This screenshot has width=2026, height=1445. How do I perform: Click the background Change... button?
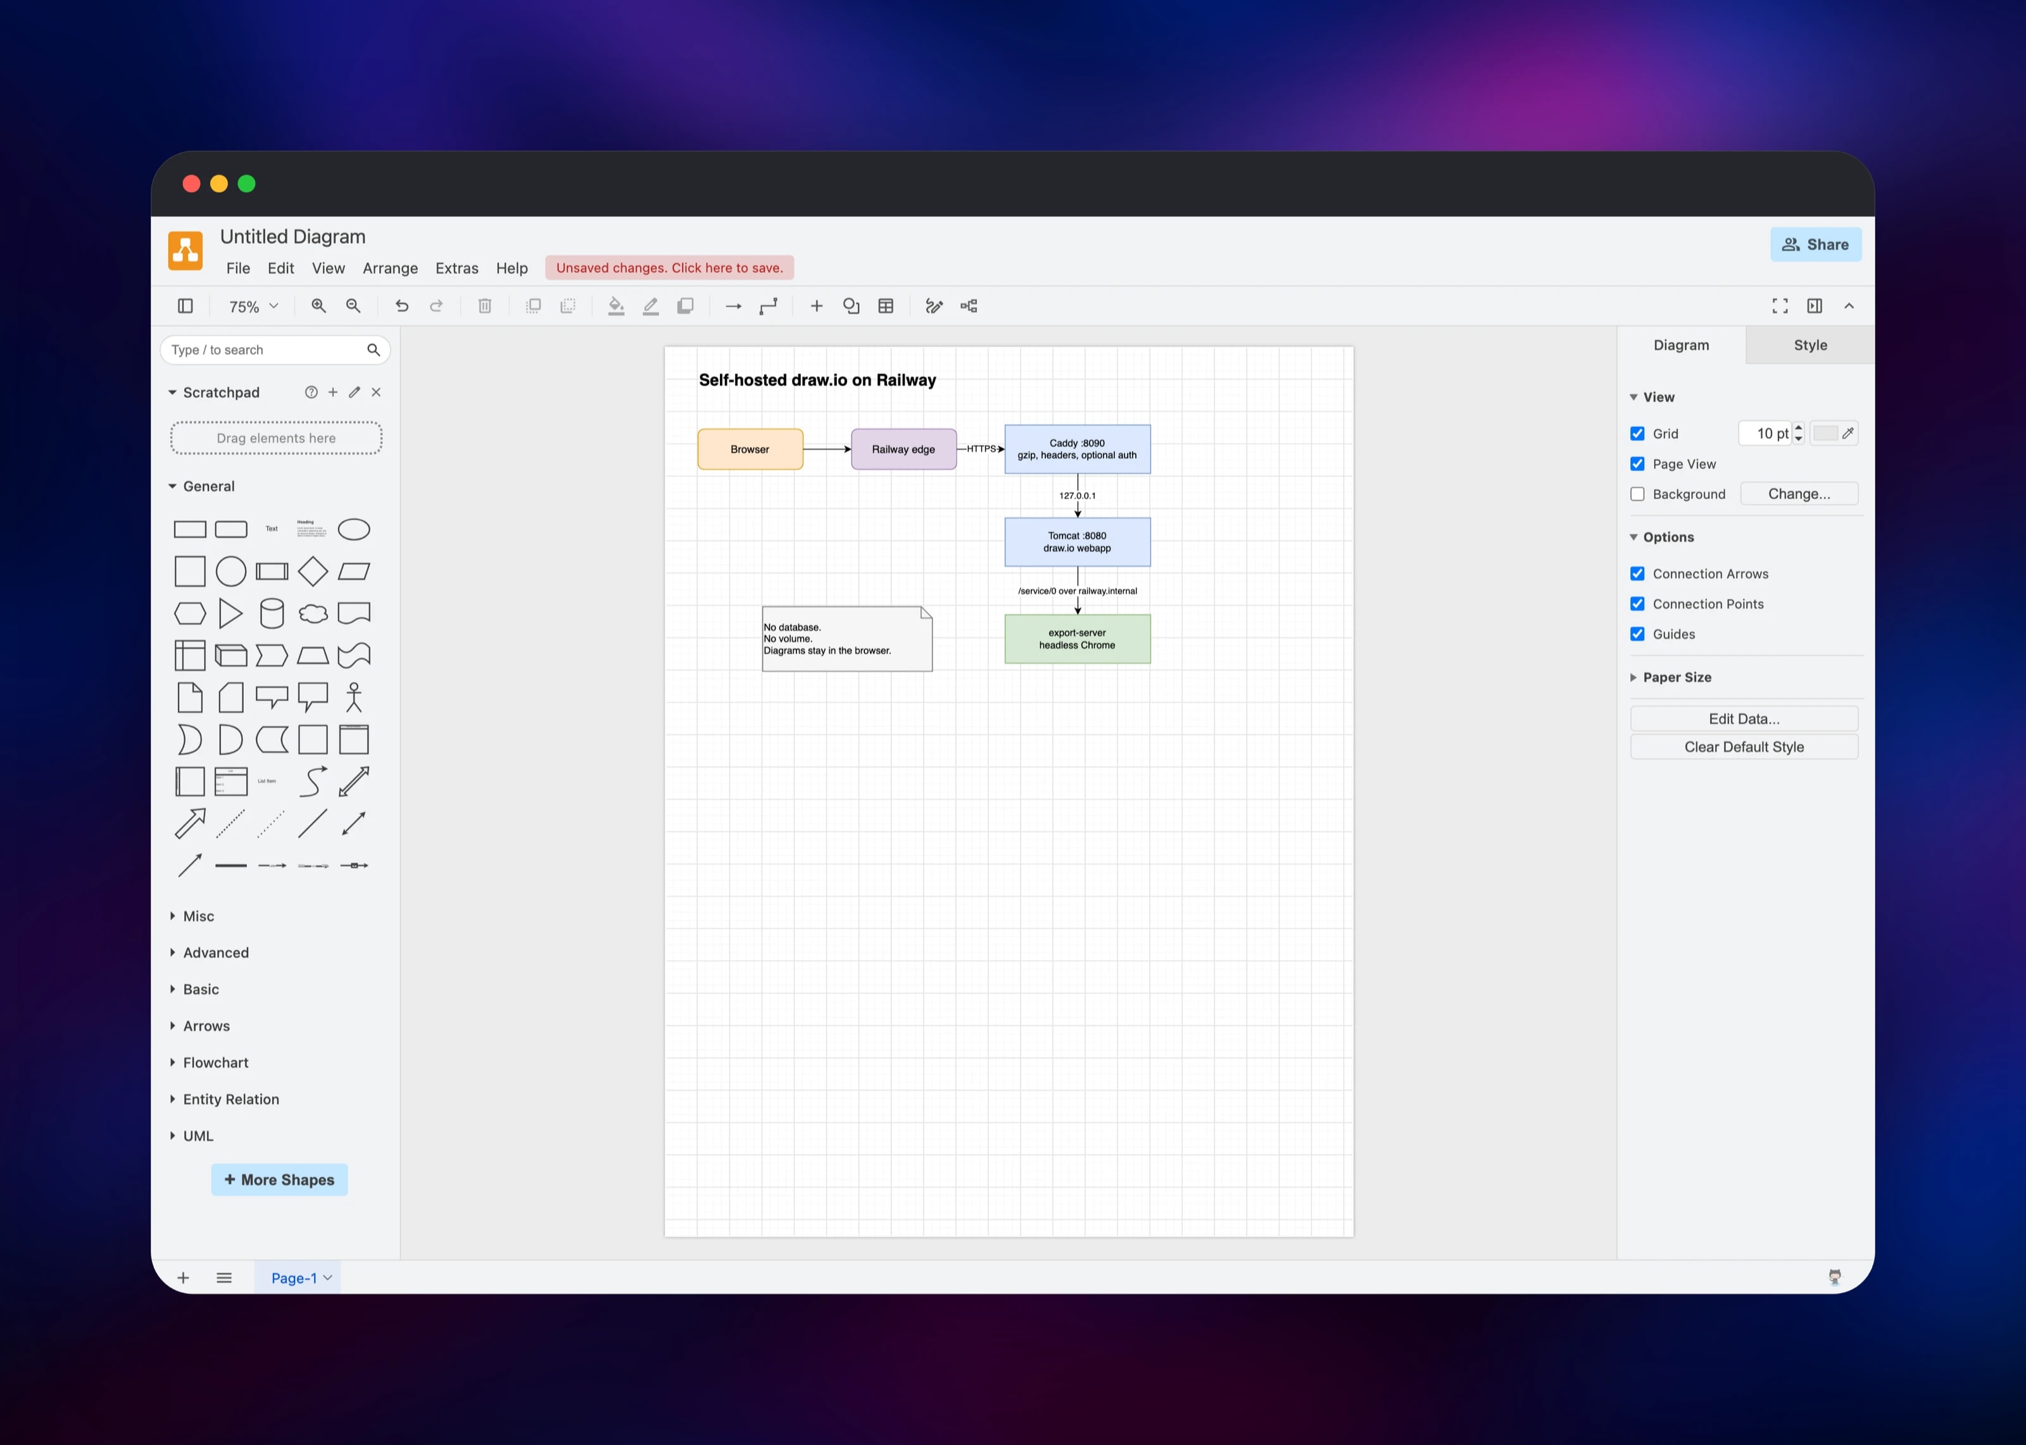(1798, 494)
